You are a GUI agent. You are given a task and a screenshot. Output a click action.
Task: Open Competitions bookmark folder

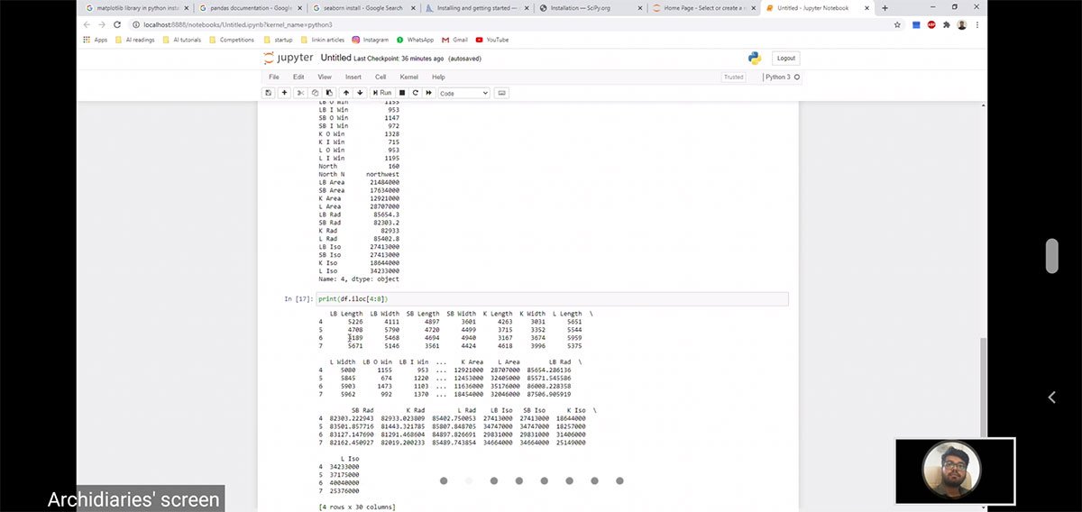tap(232, 40)
